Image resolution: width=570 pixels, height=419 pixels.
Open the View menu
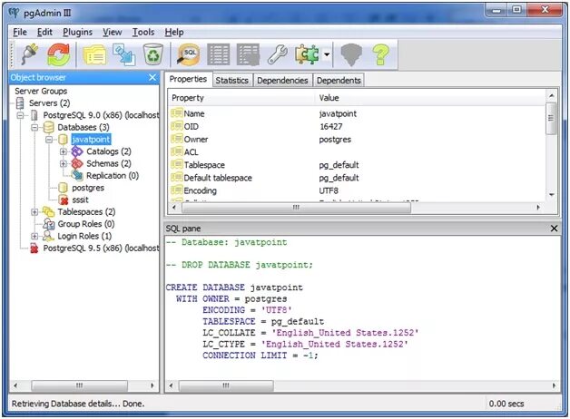[112, 33]
